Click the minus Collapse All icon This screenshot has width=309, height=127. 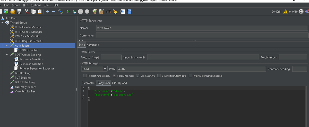click(x=54, y=12)
